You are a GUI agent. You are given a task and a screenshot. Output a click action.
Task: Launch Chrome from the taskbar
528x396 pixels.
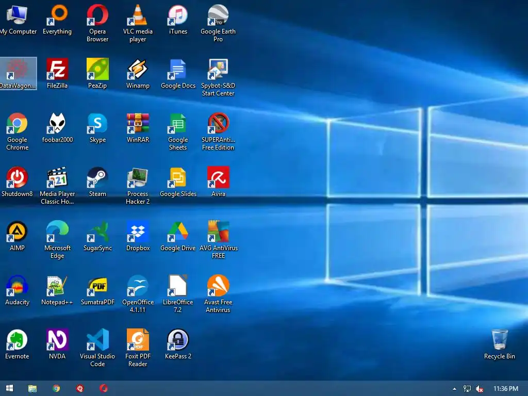point(56,388)
